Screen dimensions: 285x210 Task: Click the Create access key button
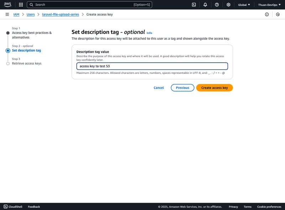tap(214, 88)
